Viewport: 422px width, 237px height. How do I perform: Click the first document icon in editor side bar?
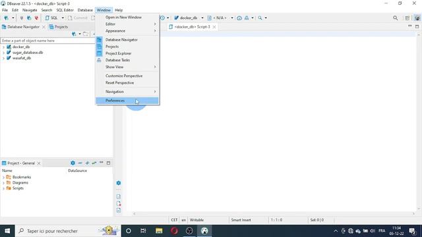point(119,196)
